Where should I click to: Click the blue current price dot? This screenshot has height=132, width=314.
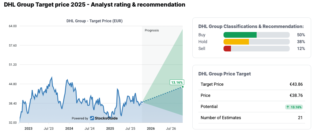[x=142, y=102]
